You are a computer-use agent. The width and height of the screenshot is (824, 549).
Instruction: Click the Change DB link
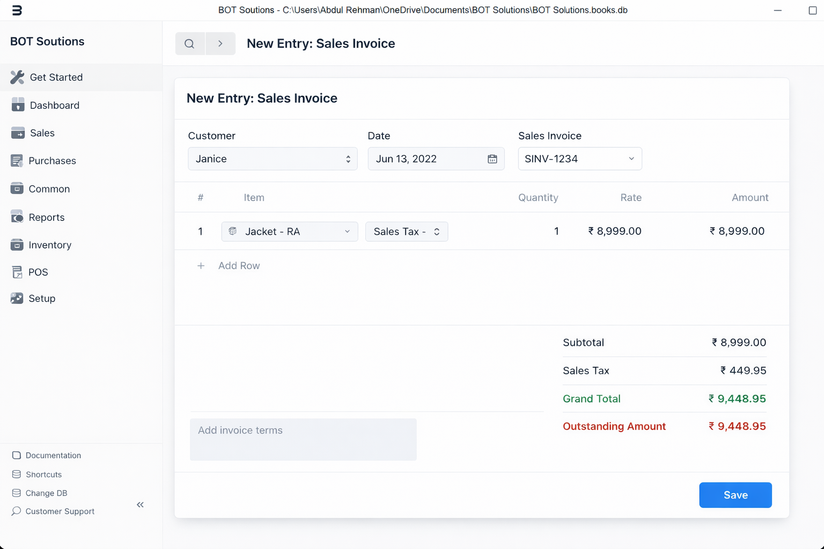coord(46,493)
